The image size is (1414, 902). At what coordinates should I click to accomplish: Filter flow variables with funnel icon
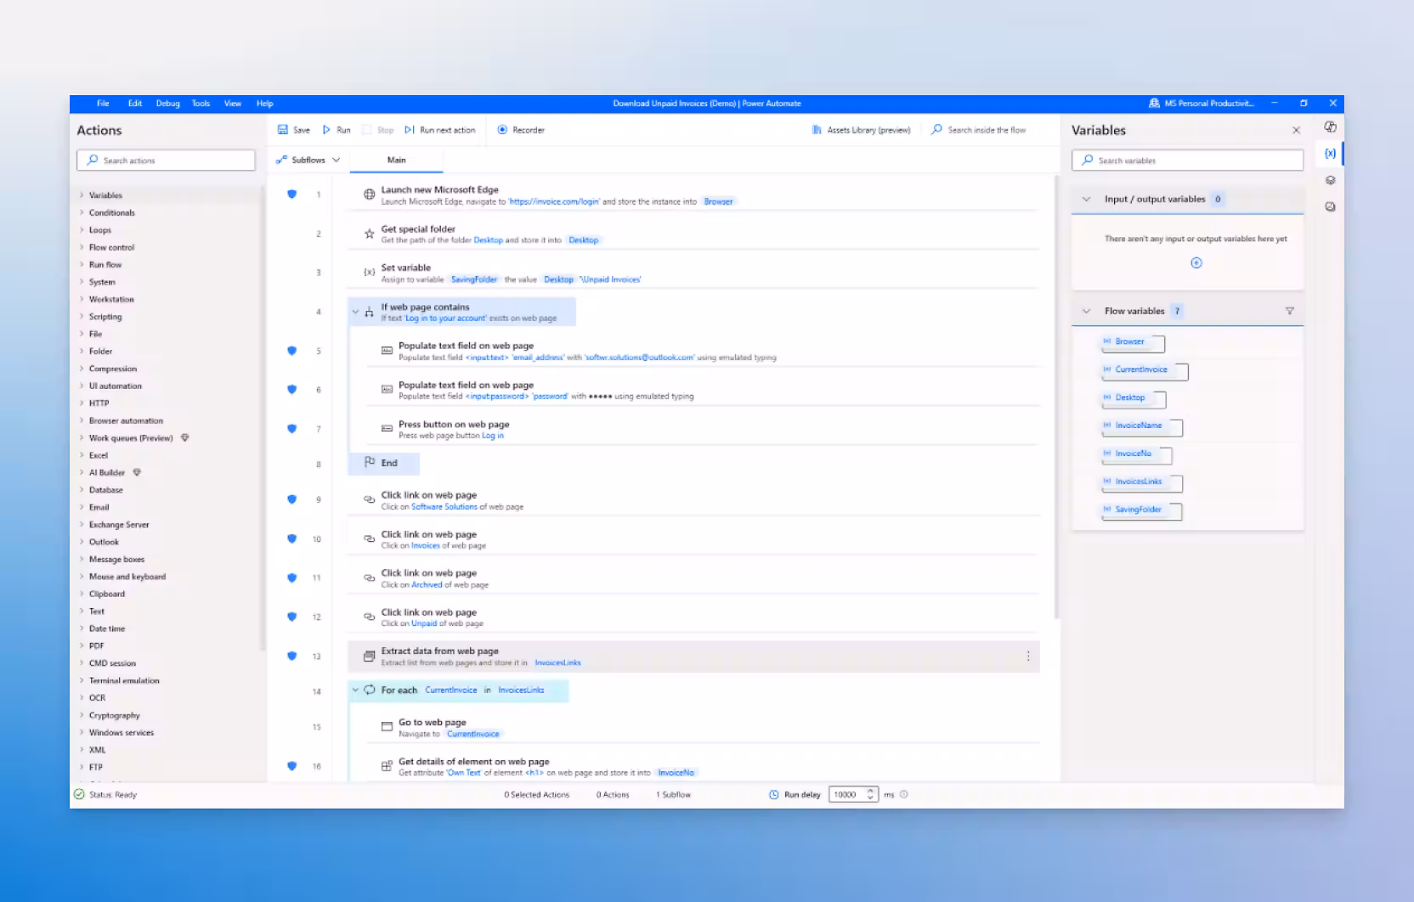click(1289, 311)
